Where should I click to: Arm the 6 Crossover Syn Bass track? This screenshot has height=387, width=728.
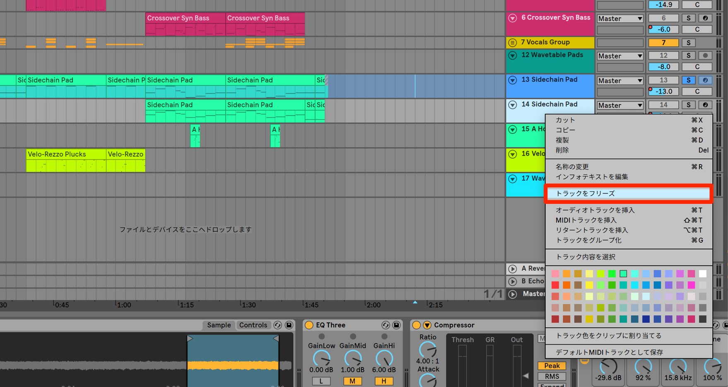tap(705, 18)
